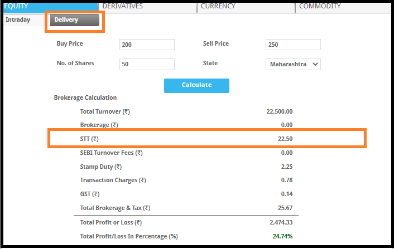Click the Transaction Charges value 0.78
This screenshot has width=394, height=249.
click(x=287, y=180)
